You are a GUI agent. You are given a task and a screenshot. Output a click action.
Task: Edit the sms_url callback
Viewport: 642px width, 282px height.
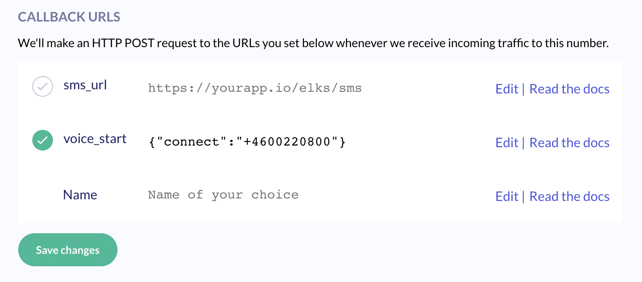(507, 88)
